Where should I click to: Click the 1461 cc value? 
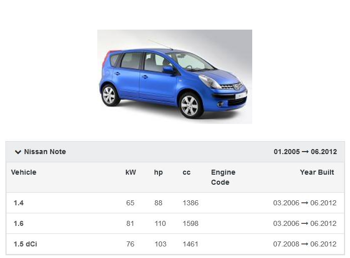[x=191, y=244]
